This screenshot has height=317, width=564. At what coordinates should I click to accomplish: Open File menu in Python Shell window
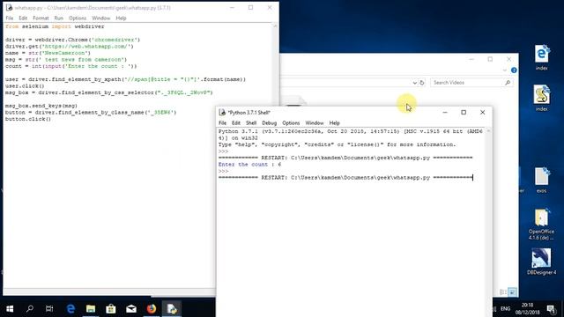(x=222, y=123)
